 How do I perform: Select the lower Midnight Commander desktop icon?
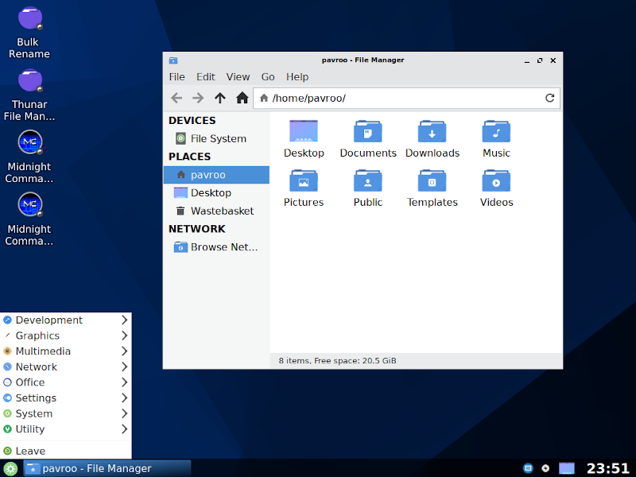coord(29,219)
